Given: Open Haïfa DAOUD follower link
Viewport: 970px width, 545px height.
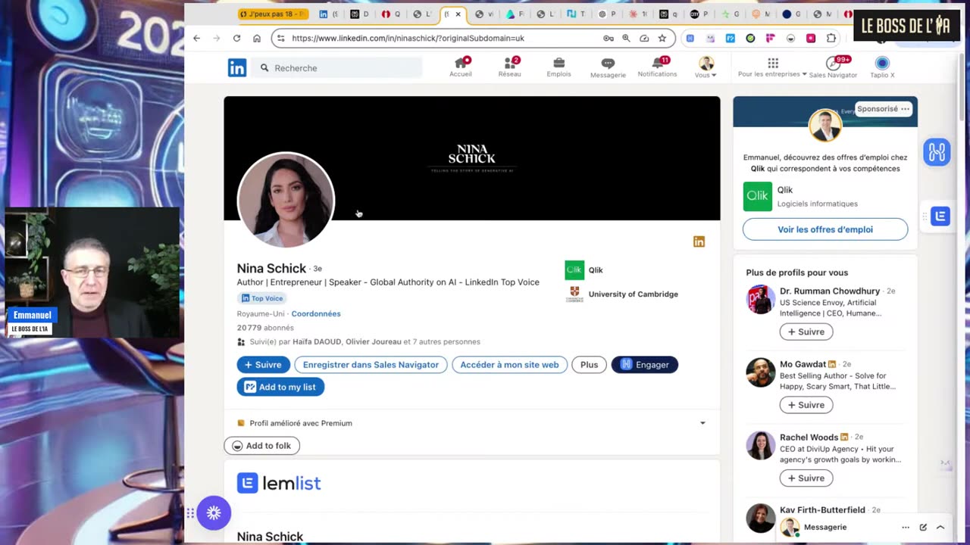Looking at the screenshot, I should [x=317, y=342].
